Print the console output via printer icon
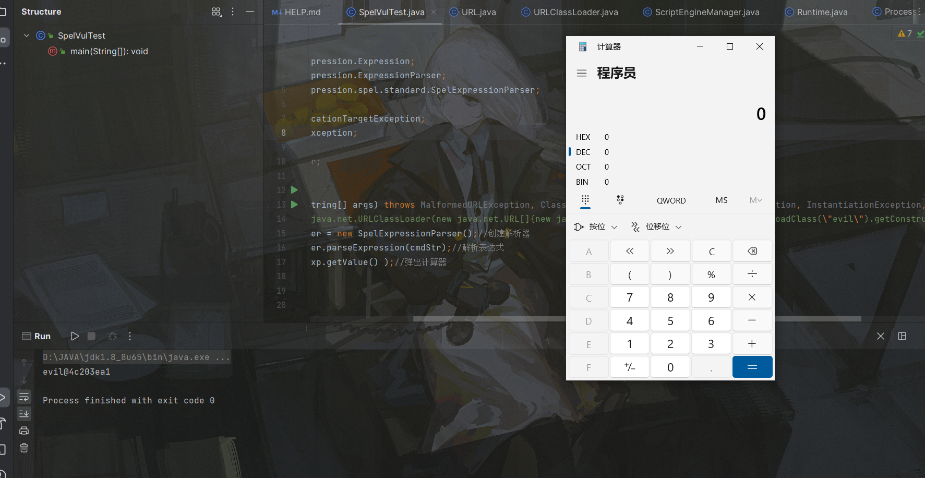The height and width of the screenshot is (478, 925). tap(24, 430)
